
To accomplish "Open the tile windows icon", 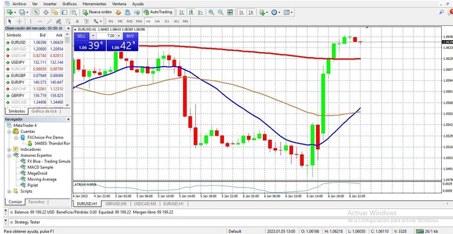I will 230,12.
